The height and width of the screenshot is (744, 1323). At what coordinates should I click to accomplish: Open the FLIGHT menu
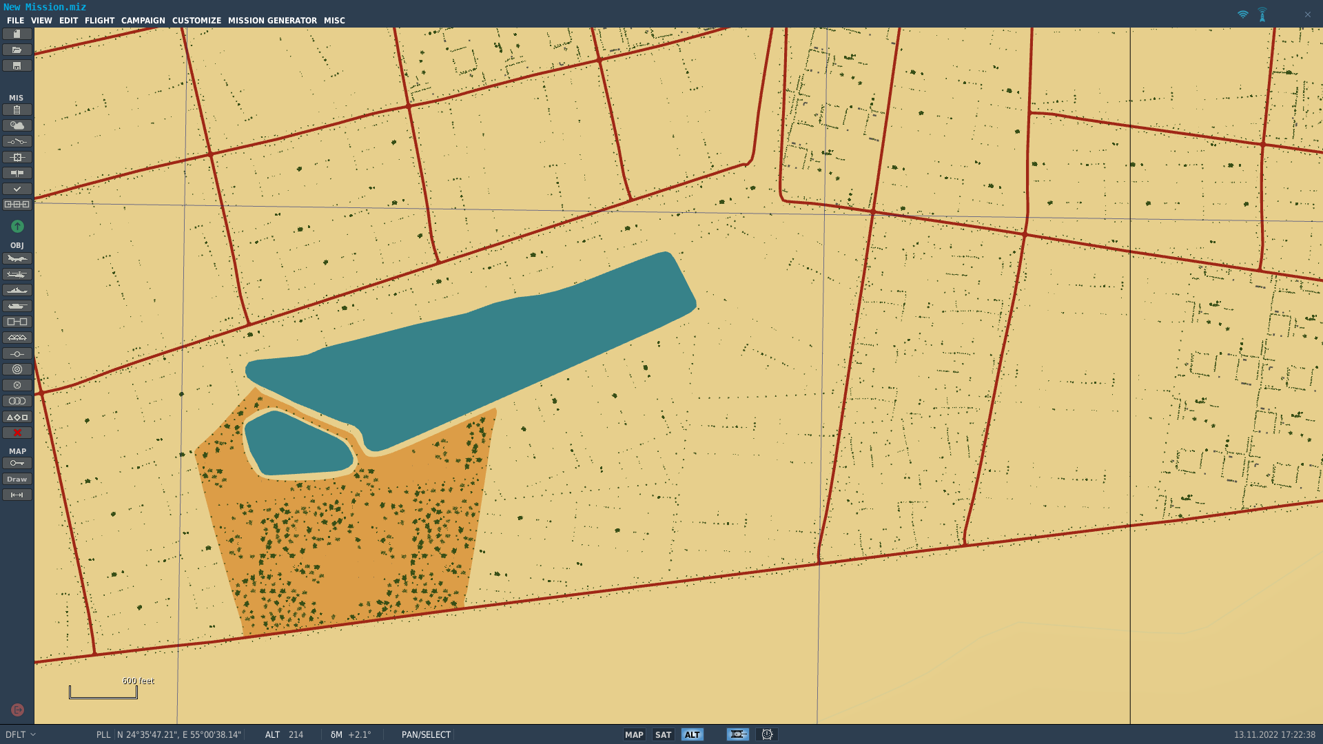(x=99, y=21)
